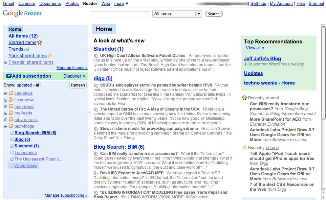The width and height of the screenshot is (326, 200).
Task: Open Jeff Jaffe's Blog recommendation
Action: pyautogui.click(x=262, y=59)
